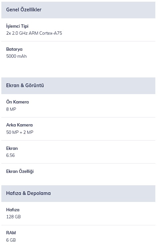This screenshot has height=245, width=158.
Task: Click the 5000 mAh battery value
Action: click(16, 56)
